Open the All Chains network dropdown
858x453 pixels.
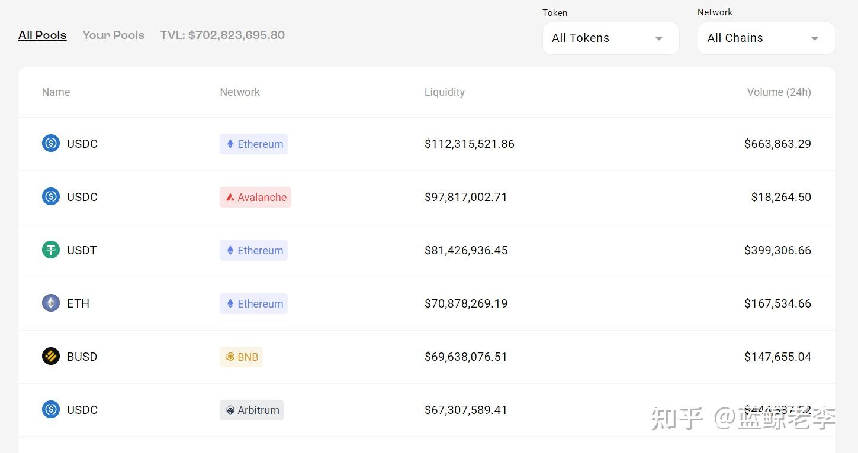[766, 38]
